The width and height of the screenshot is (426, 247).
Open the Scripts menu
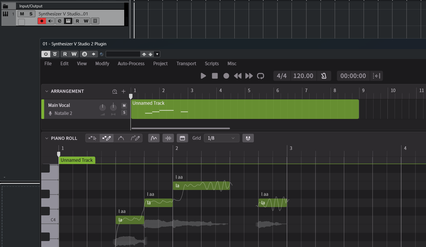(x=212, y=64)
